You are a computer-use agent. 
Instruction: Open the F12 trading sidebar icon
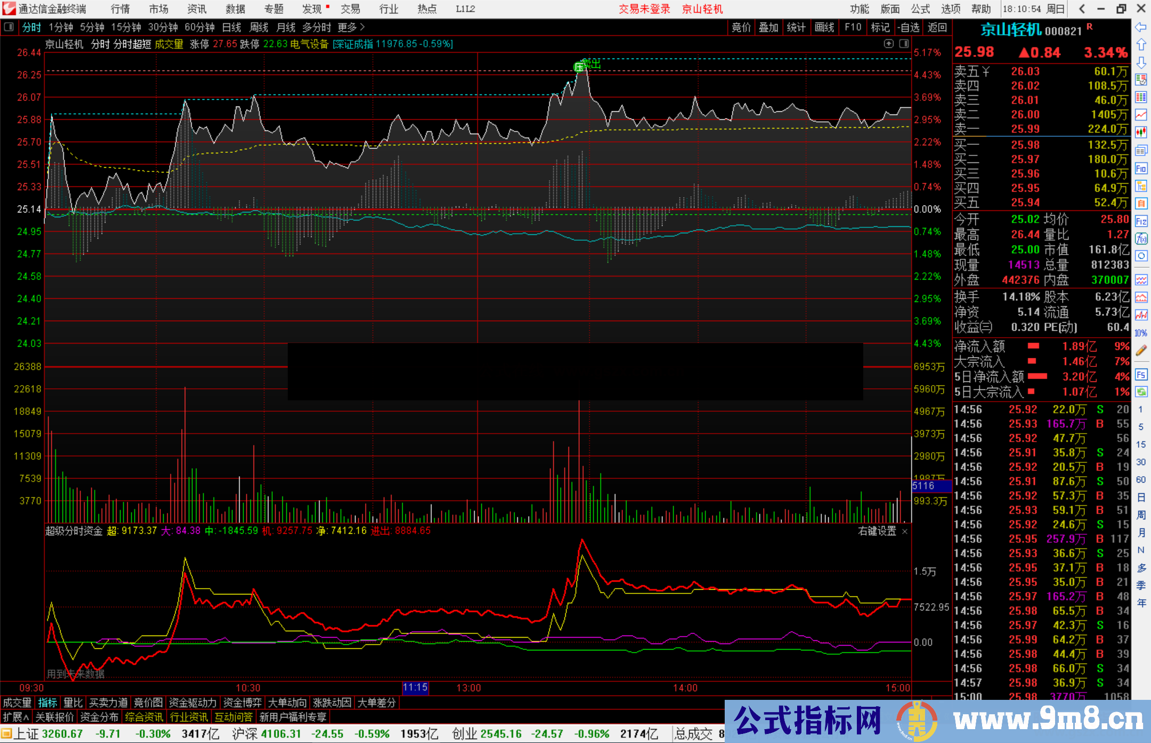1141,221
